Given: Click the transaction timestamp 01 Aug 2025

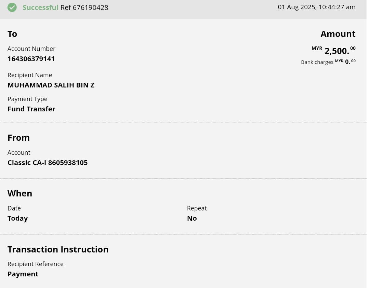Looking at the screenshot, I should tap(316, 7).
